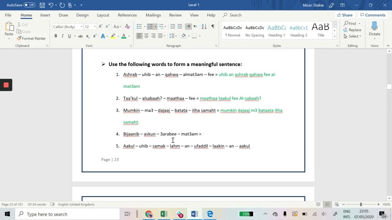Screen dimensions: 392x220
Task: Click the subscript icon
Action: pos(87,36)
